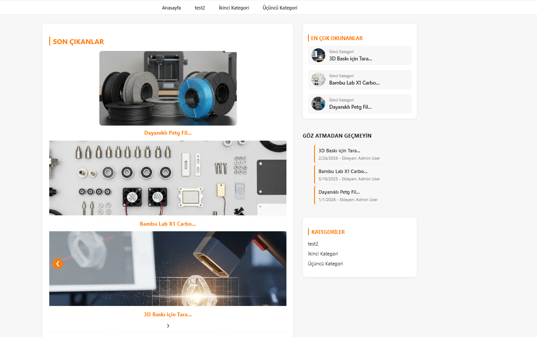Open the 3D scanning featured image
This screenshot has width=537, height=337.
point(168,269)
